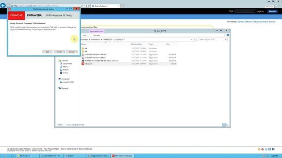282x158 pixels.
Task: Open Terms of Use footer link
Action: [37, 149]
